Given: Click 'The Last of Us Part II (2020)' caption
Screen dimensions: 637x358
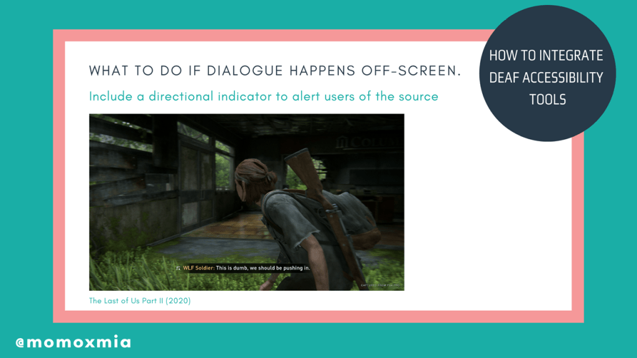Looking at the screenshot, I should [x=139, y=301].
